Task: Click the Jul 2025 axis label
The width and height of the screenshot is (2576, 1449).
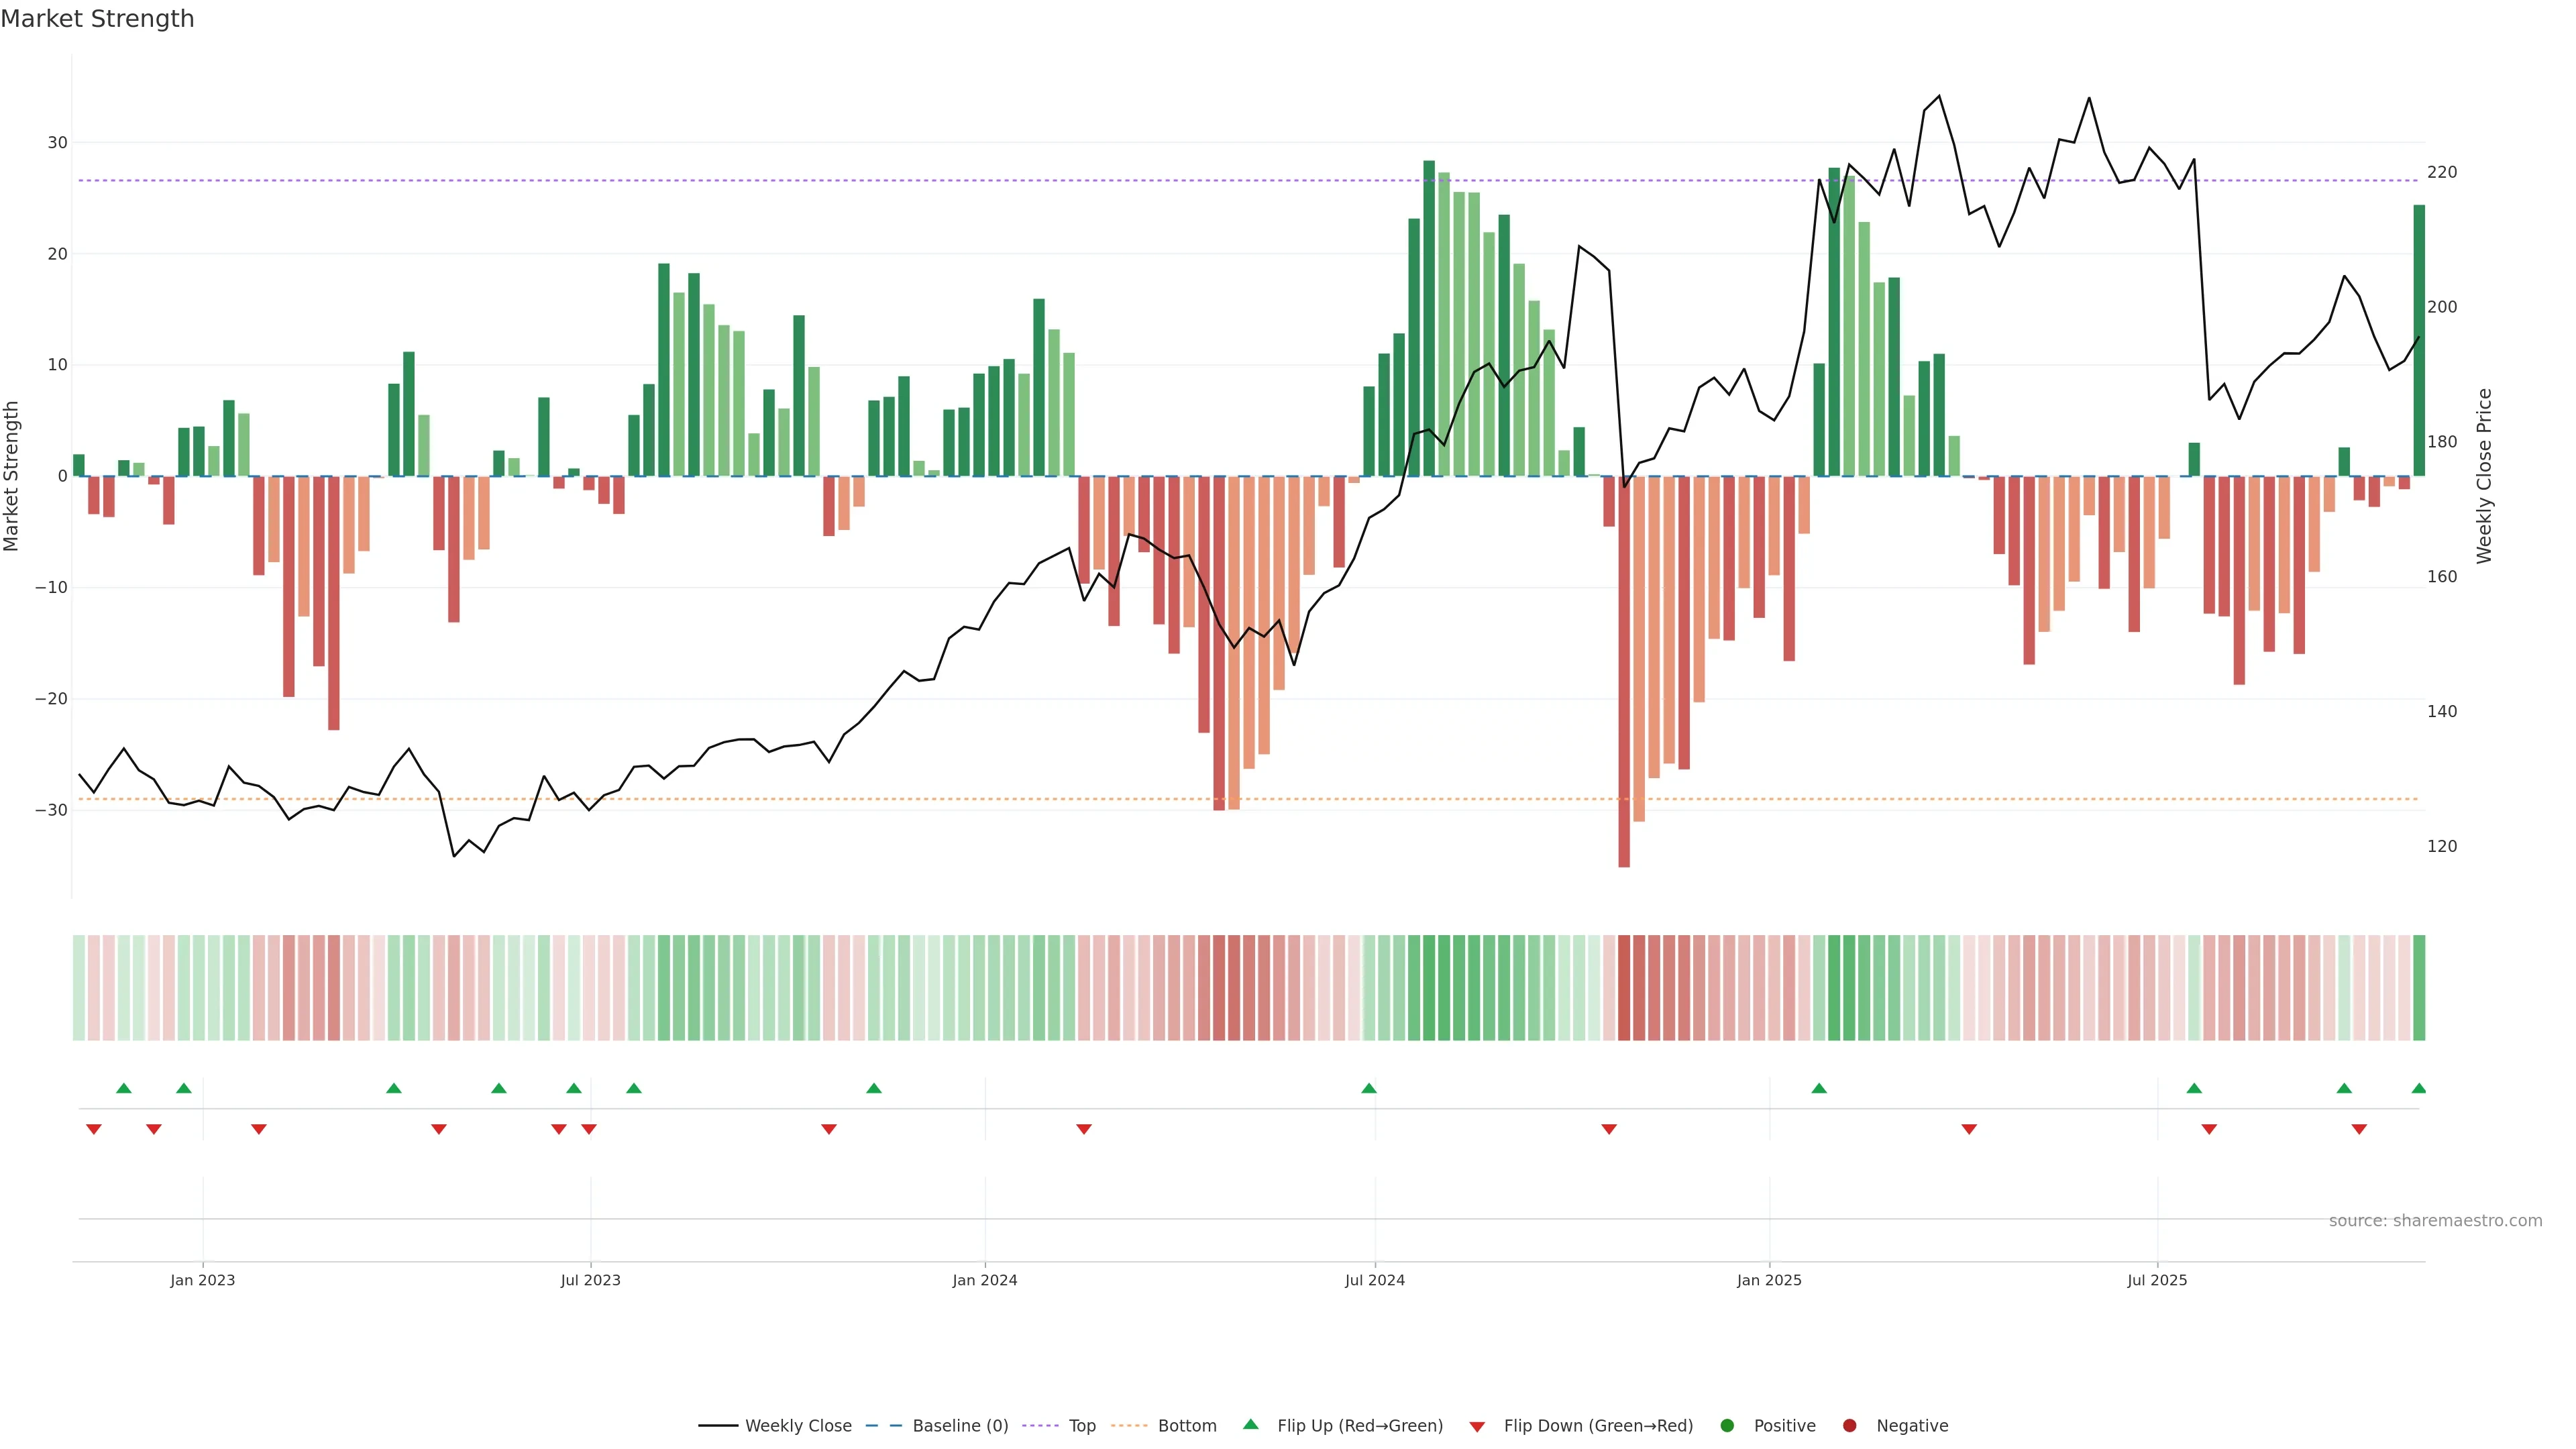Action: point(2157,1280)
